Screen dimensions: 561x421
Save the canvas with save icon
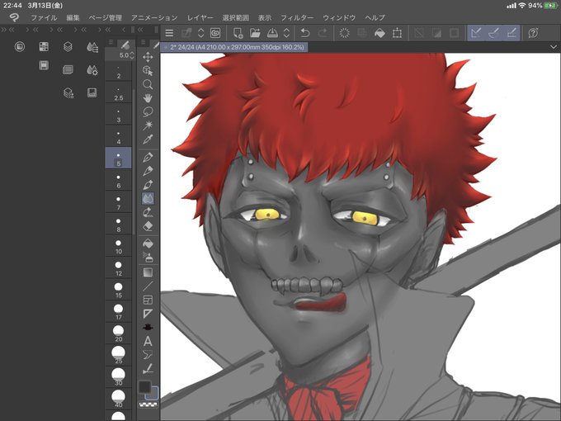(x=272, y=33)
